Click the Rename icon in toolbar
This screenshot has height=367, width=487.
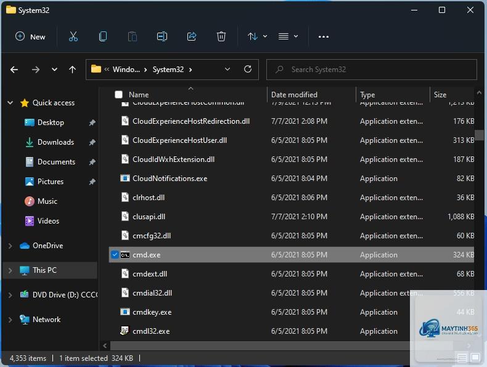coord(162,36)
